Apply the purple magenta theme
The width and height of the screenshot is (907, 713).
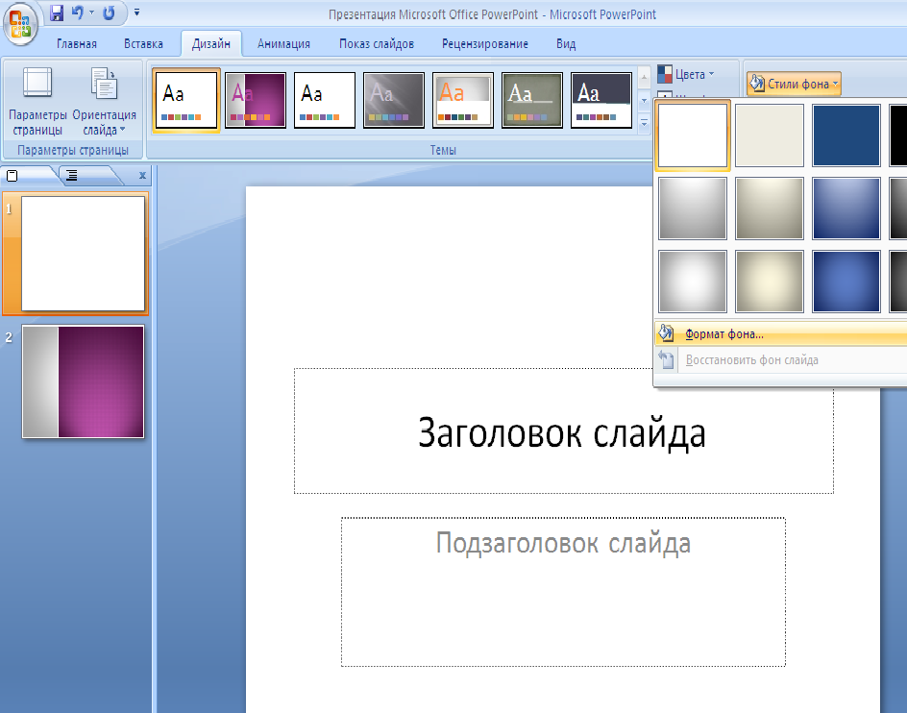[256, 100]
